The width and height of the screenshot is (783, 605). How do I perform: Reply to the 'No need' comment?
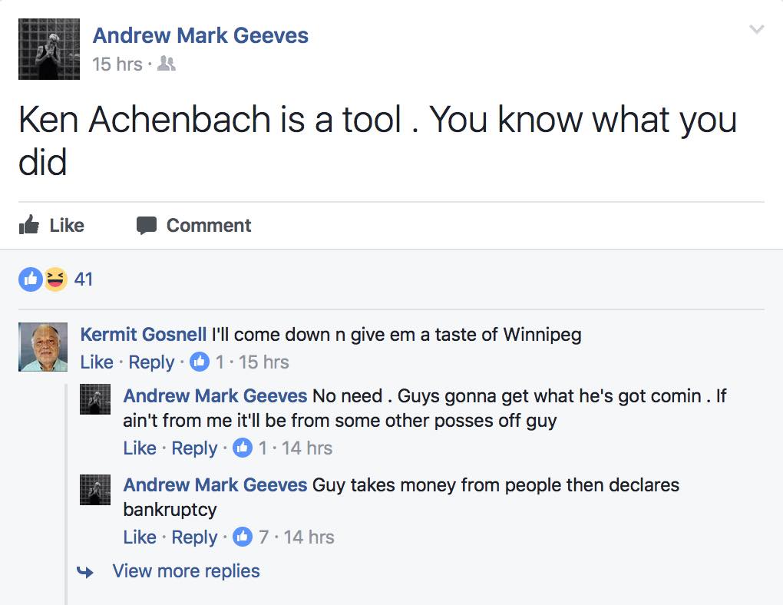pyautogui.click(x=194, y=448)
